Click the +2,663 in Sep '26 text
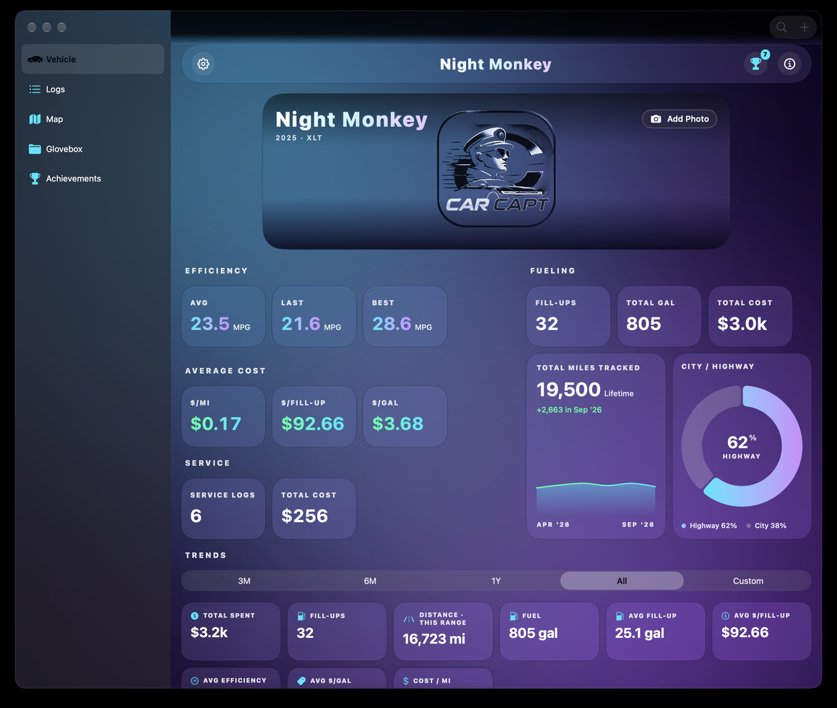837x708 pixels. point(569,410)
